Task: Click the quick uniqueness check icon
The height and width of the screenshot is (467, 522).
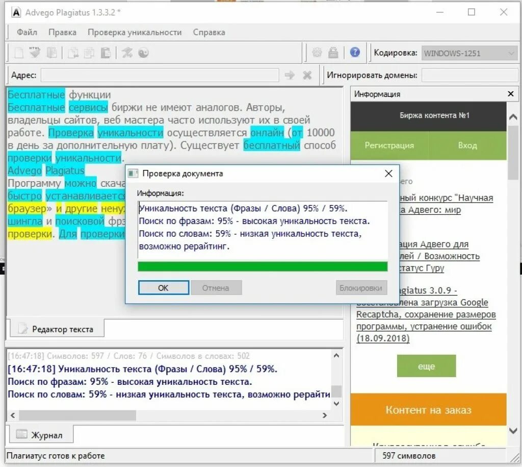Action: point(127,53)
